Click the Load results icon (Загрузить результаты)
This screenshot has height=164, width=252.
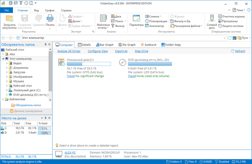coord(9,22)
